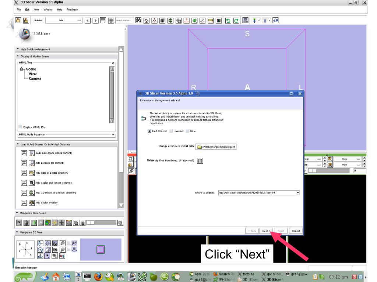Screen dimensions: 377x282
Task: Open the Volumes module grid icon
Action: pyautogui.click(x=162, y=21)
